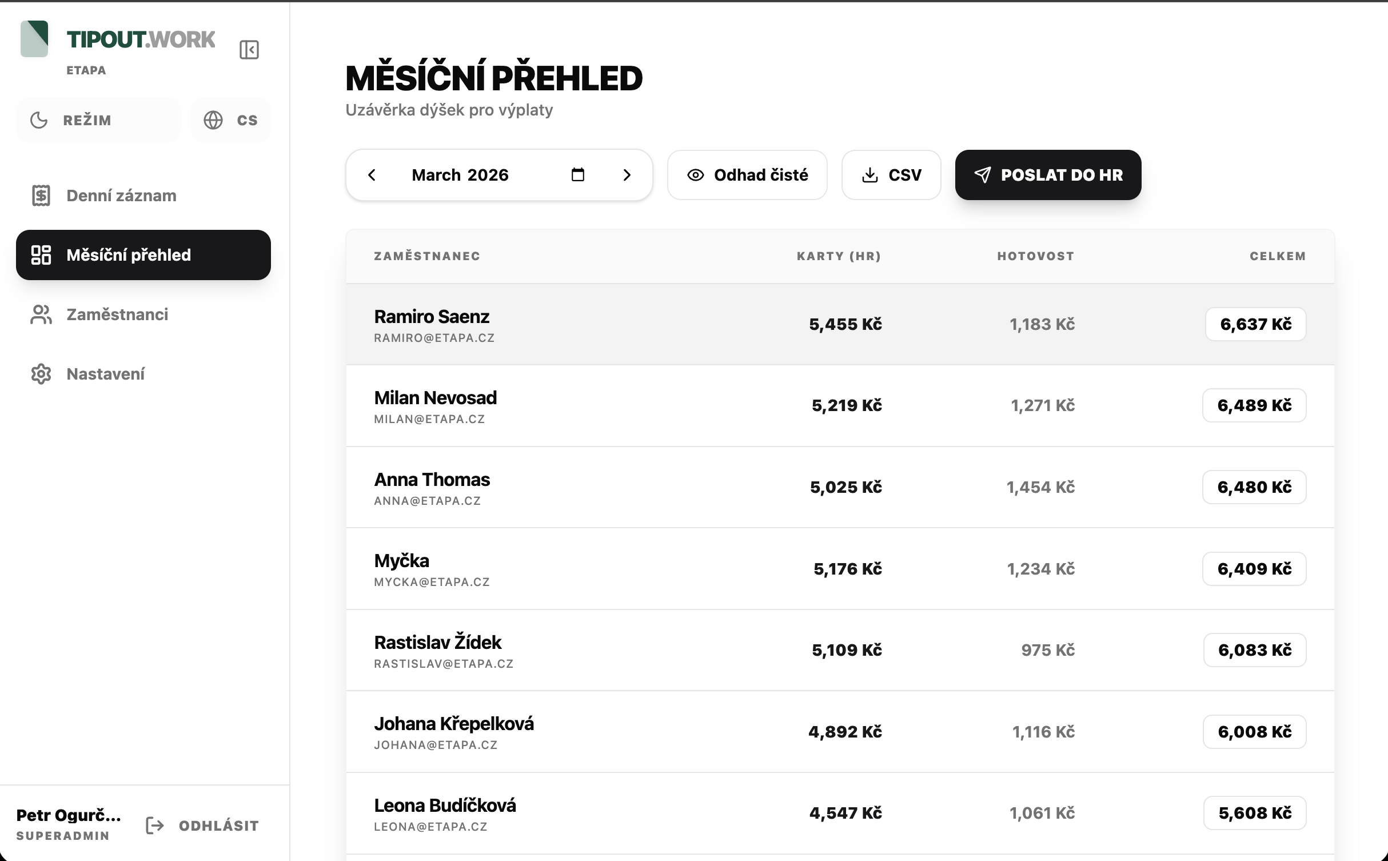Open Zaměstnanci via the people icon
The width and height of the screenshot is (1388, 861).
coord(40,314)
